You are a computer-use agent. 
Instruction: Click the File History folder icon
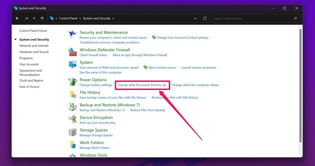point(72,94)
